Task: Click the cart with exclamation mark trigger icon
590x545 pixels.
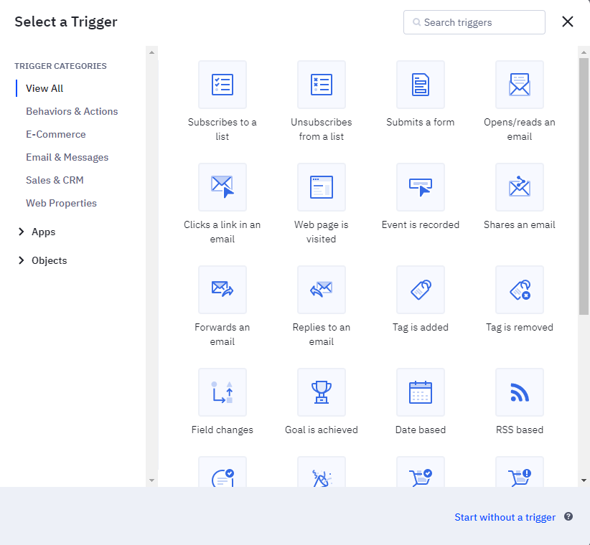Action: tap(520, 472)
